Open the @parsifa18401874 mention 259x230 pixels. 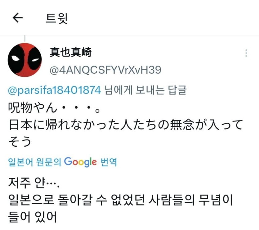[54, 90]
